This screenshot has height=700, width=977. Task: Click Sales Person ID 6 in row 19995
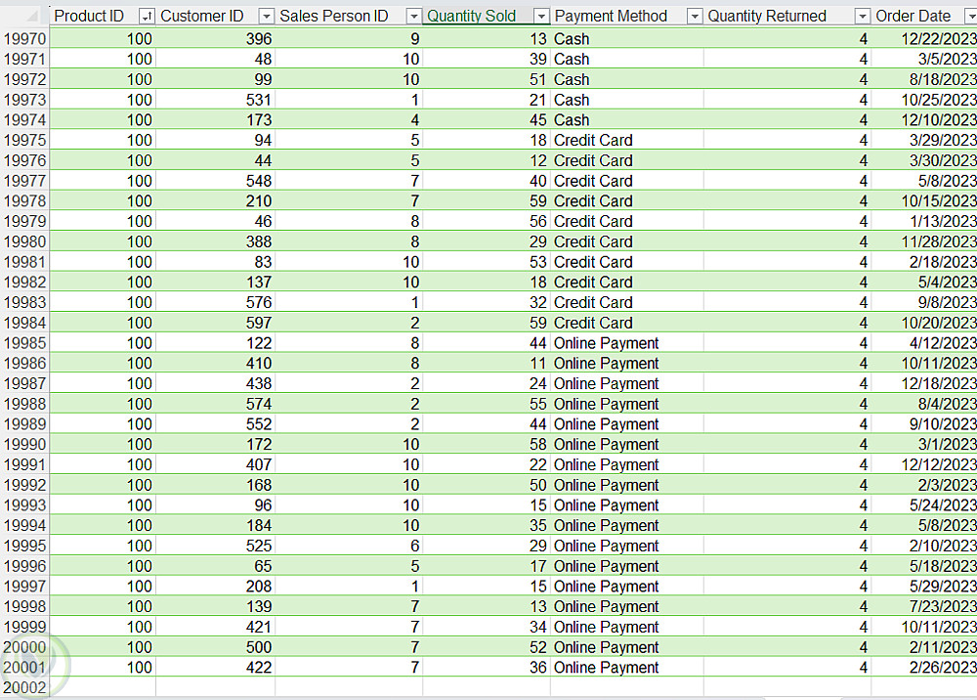[x=349, y=547]
